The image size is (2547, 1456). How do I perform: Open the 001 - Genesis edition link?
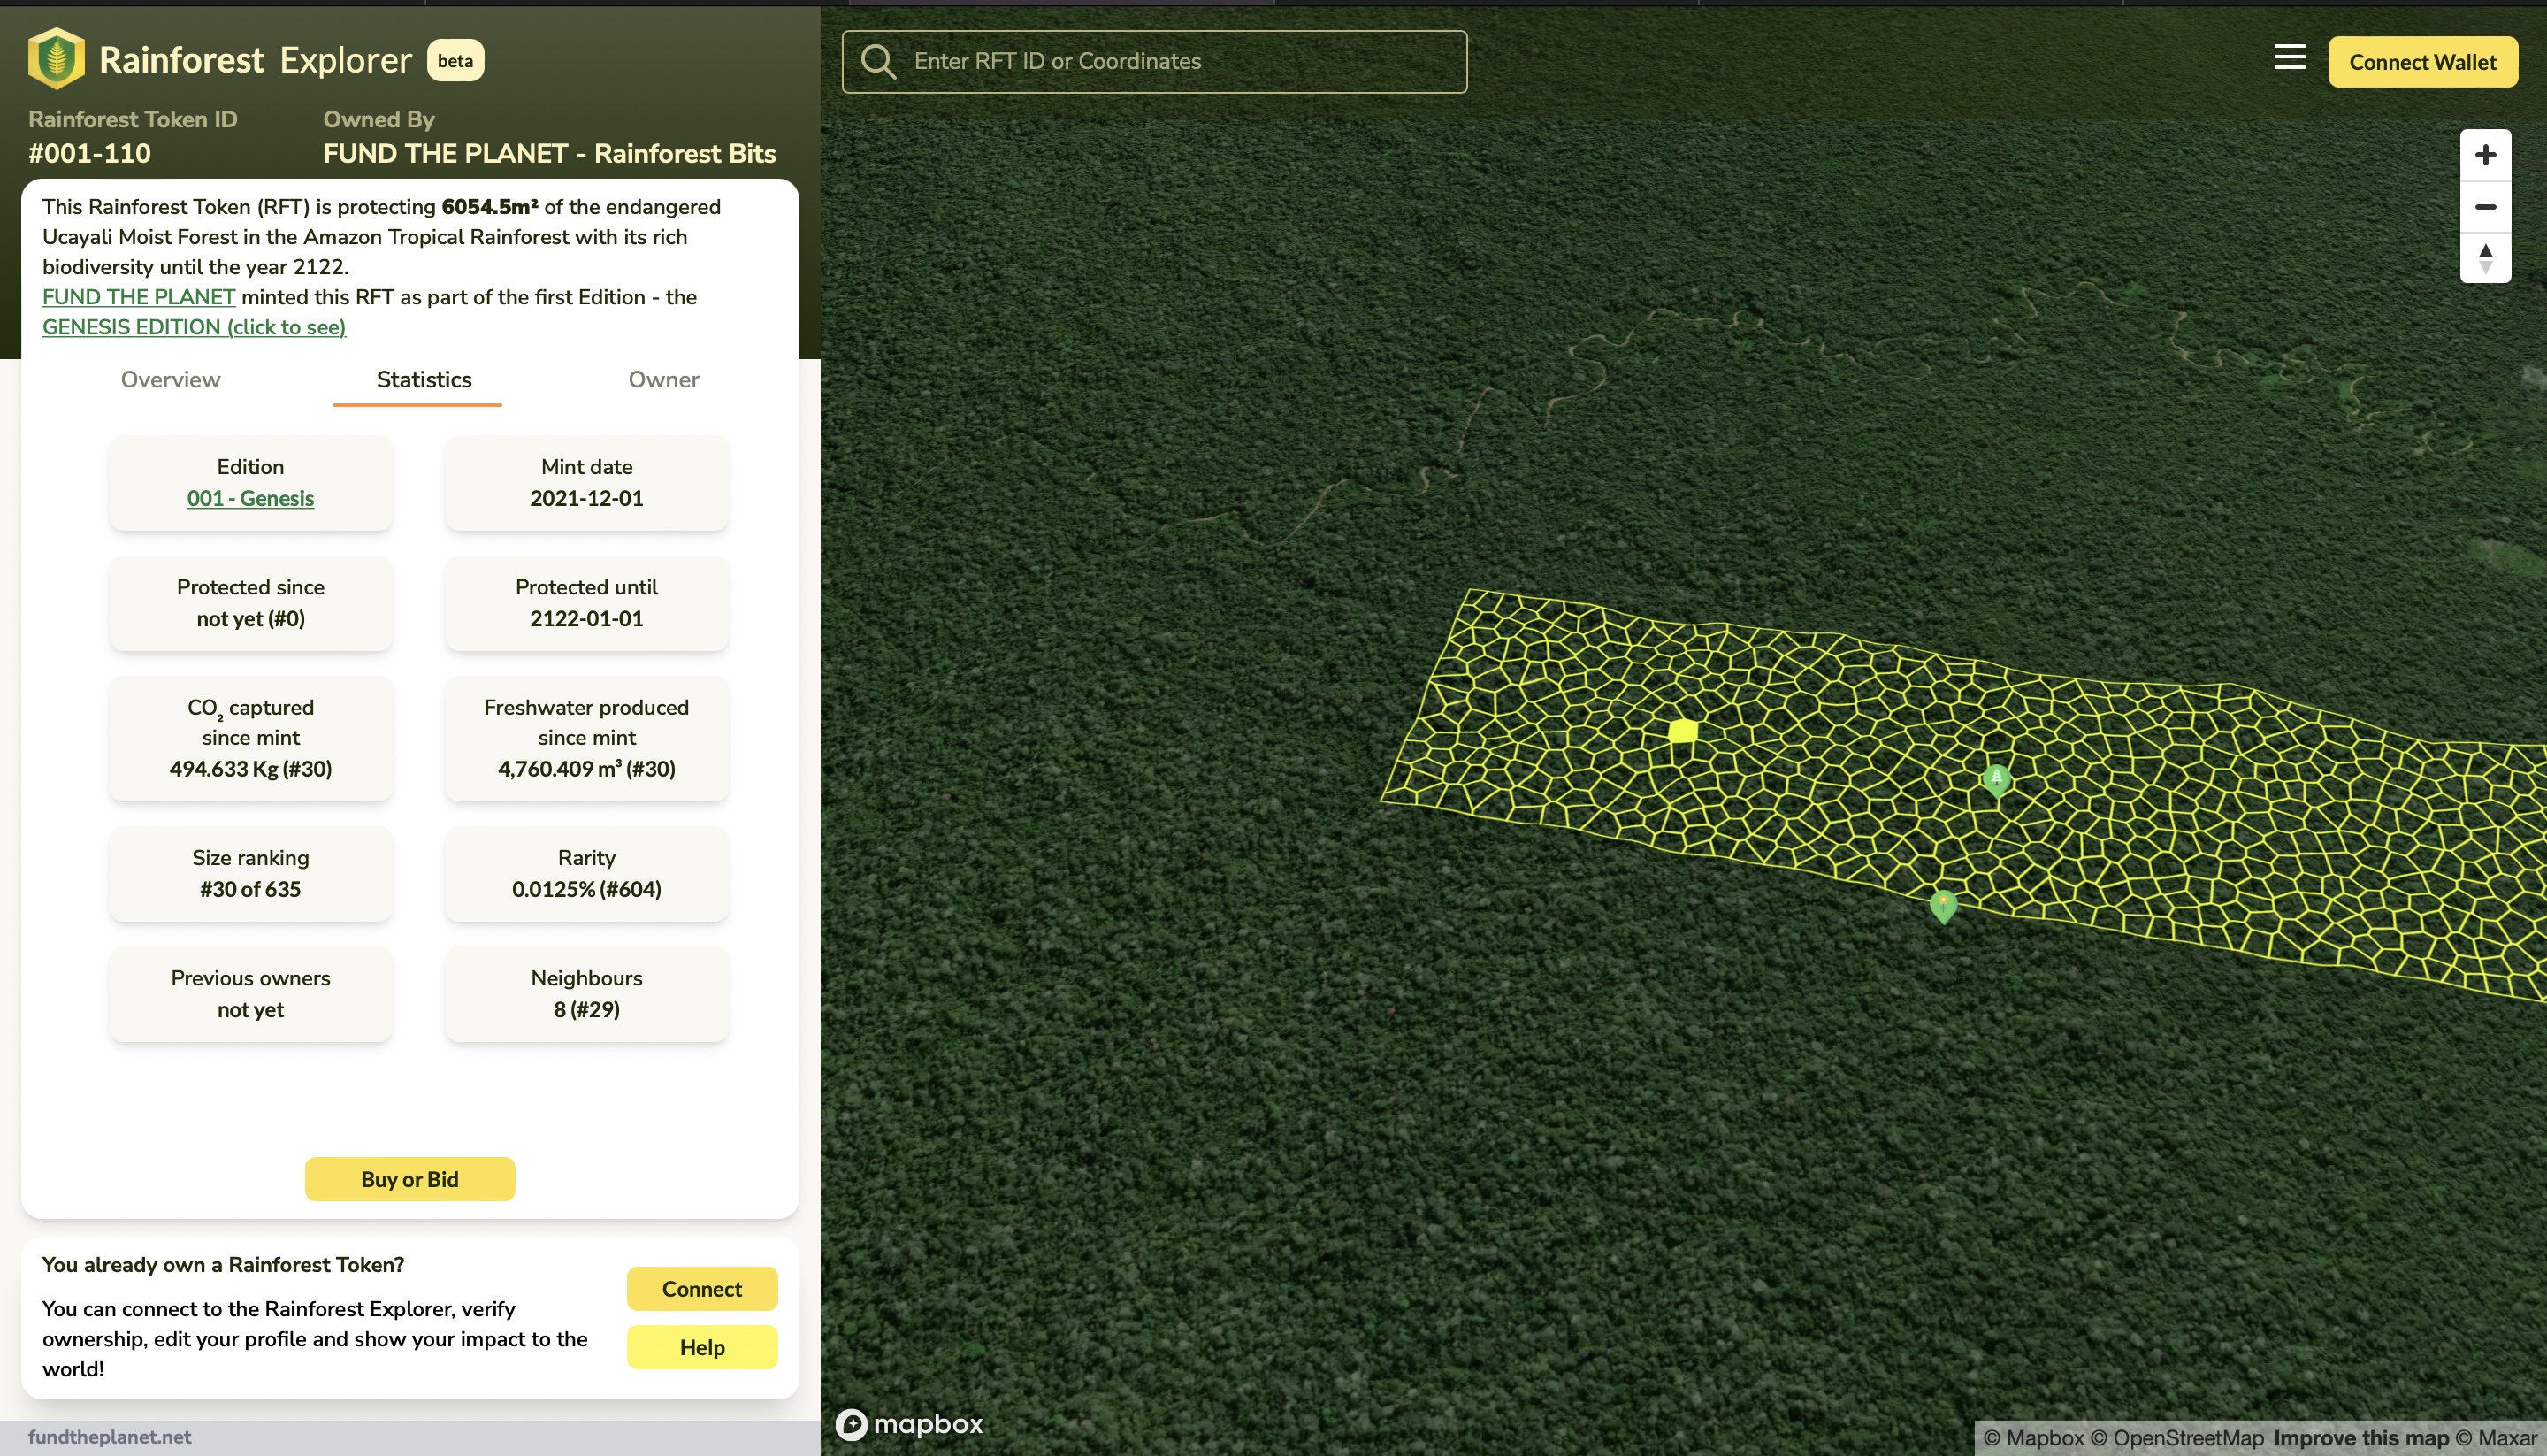tap(250, 498)
